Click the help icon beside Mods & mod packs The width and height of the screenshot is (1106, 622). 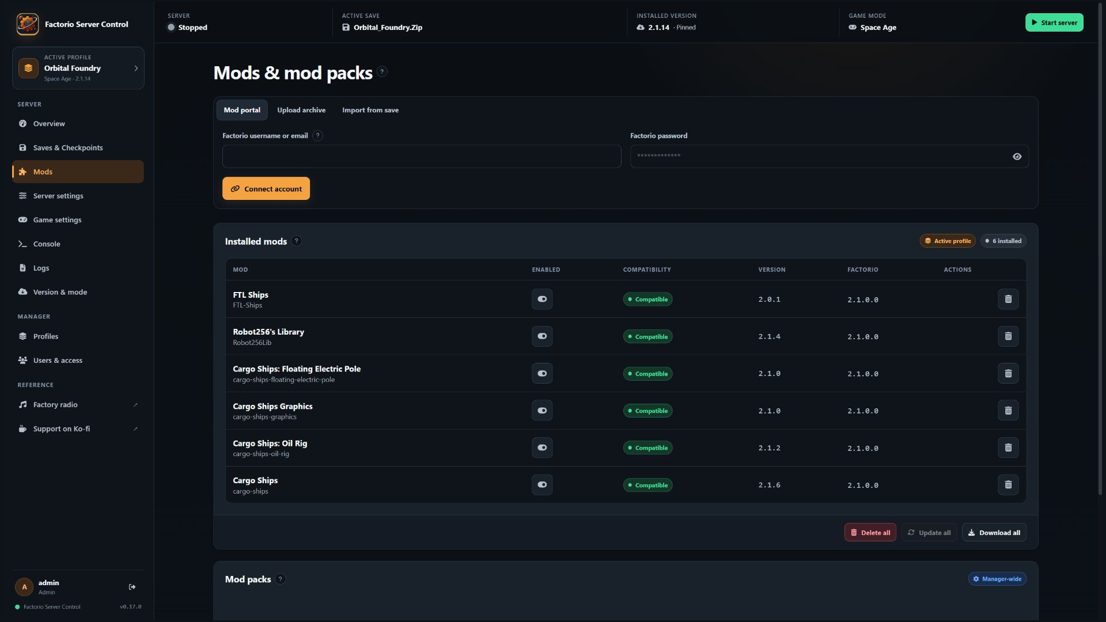[x=382, y=72]
